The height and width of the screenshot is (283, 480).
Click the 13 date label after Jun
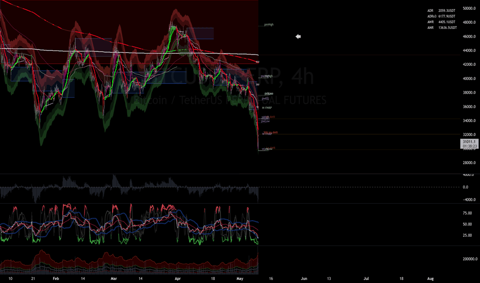(x=329, y=279)
